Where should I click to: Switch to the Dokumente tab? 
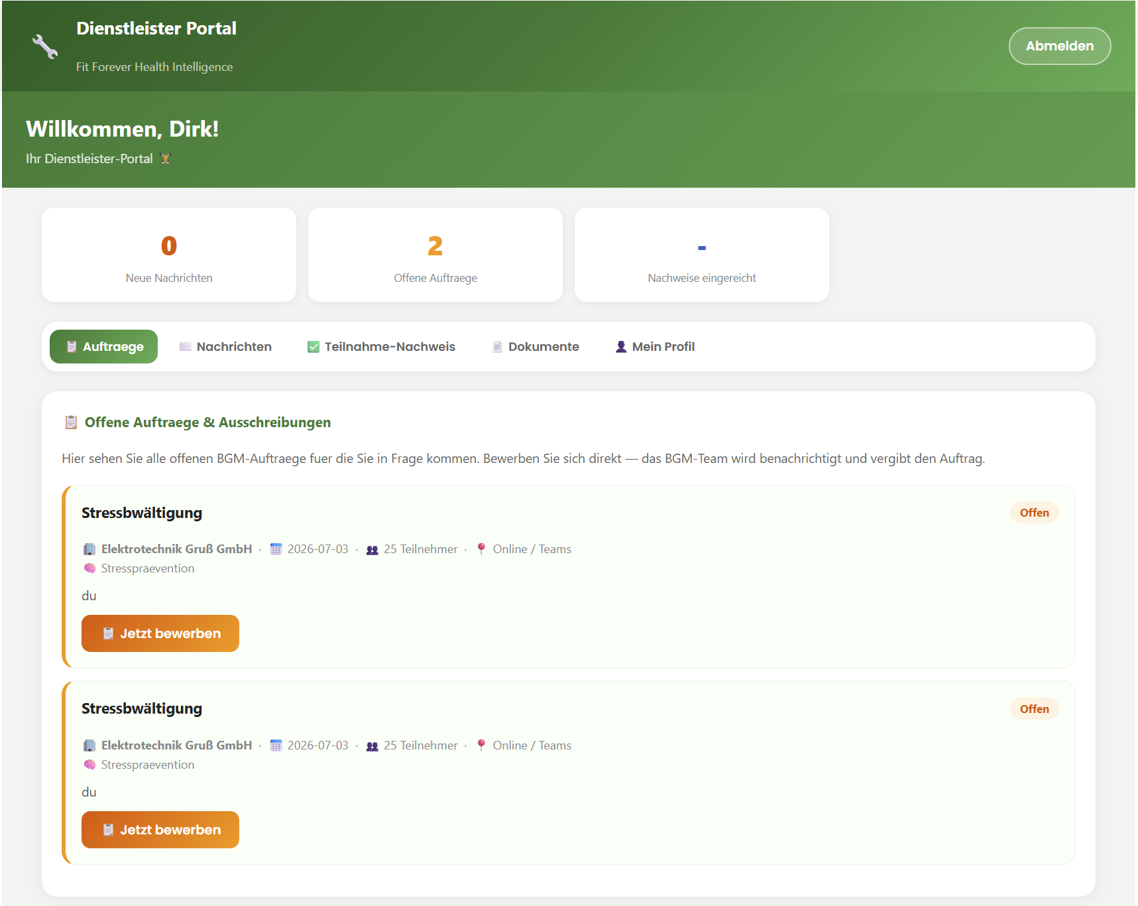[x=536, y=347]
